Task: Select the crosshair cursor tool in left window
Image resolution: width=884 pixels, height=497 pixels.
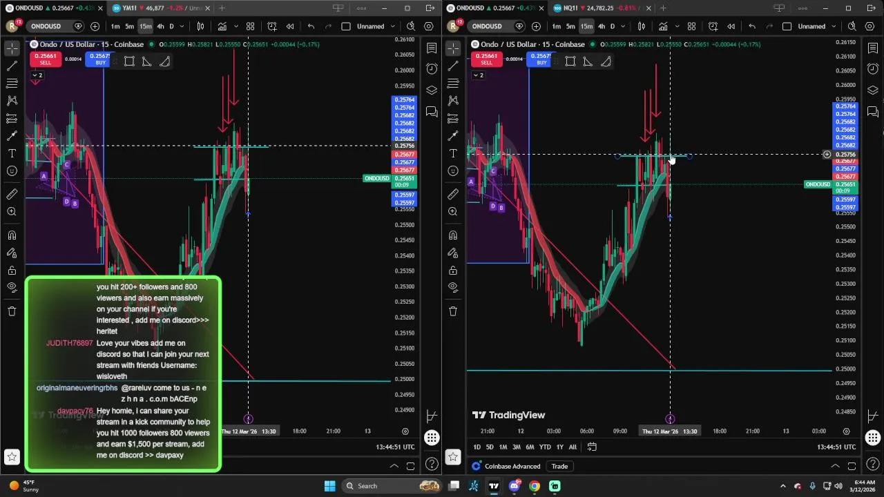Action: (12, 48)
